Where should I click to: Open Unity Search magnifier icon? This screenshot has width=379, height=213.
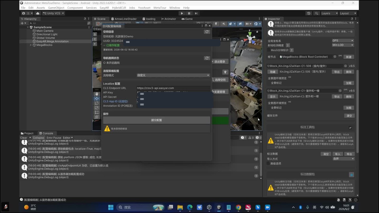(316, 13)
